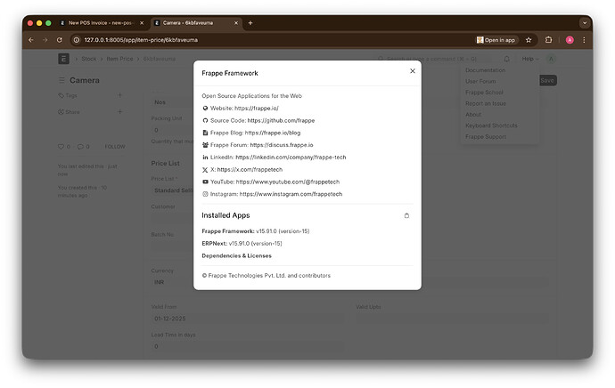
Task: Open the Chrome three-dot menu
Action: pyautogui.click(x=584, y=40)
